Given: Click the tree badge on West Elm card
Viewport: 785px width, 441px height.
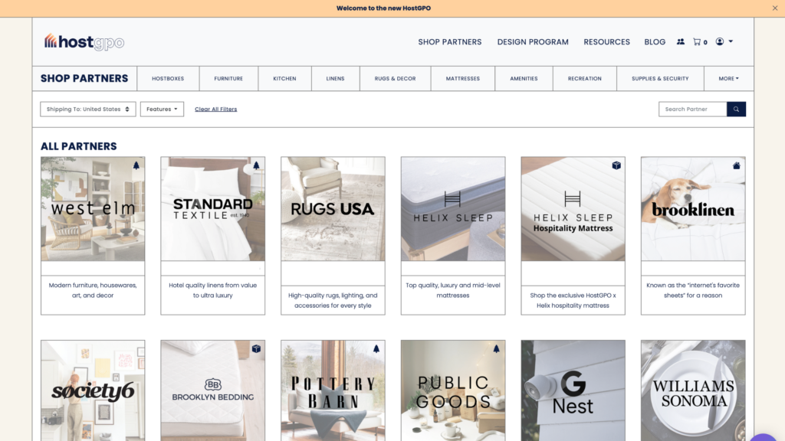Looking at the screenshot, I should [x=136, y=165].
